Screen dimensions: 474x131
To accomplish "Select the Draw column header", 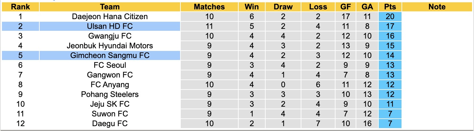I will click(283, 7).
